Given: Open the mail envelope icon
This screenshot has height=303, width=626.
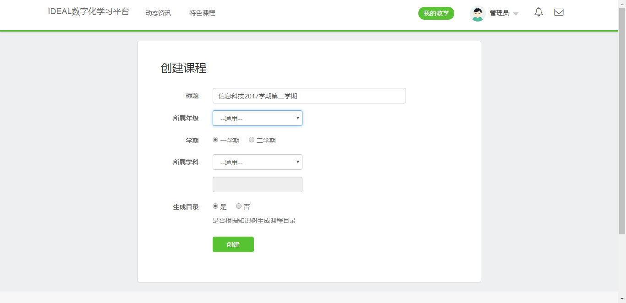Looking at the screenshot, I should click(x=559, y=12).
